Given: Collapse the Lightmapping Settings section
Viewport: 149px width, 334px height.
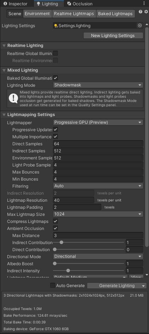Looking at the screenshot, I should click(4, 115).
